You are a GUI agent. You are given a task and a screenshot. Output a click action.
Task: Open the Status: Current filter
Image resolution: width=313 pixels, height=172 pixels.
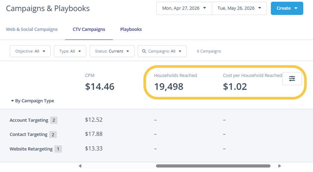(112, 51)
